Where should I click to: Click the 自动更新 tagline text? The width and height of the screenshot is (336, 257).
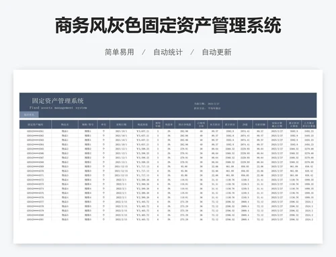point(216,52)
